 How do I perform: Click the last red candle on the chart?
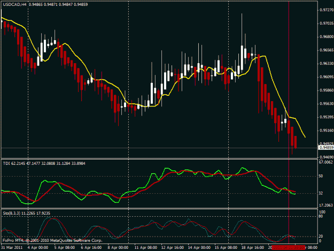(x=296, y=142)
